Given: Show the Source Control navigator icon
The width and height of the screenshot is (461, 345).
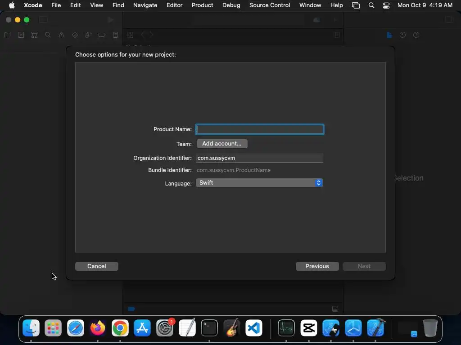Looking at the screenshot, I should (21, 35).
